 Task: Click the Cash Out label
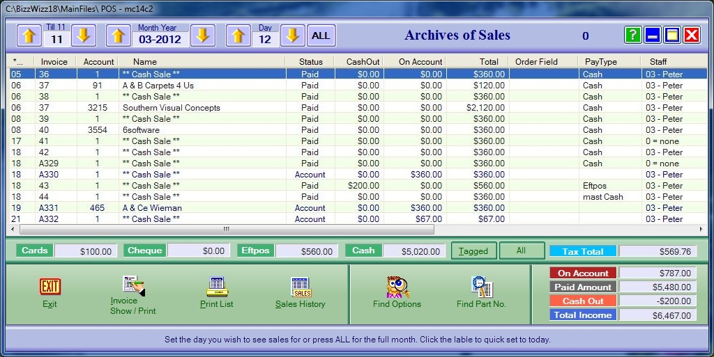pos(584,301)
